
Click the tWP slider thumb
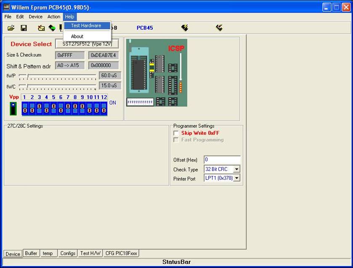click(28, 76)
